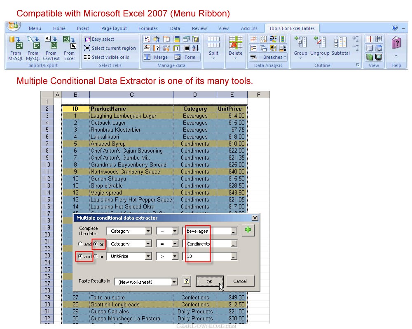
Task: Open the UnitPrice field dropdown
Action: click(x=148, y=256)
